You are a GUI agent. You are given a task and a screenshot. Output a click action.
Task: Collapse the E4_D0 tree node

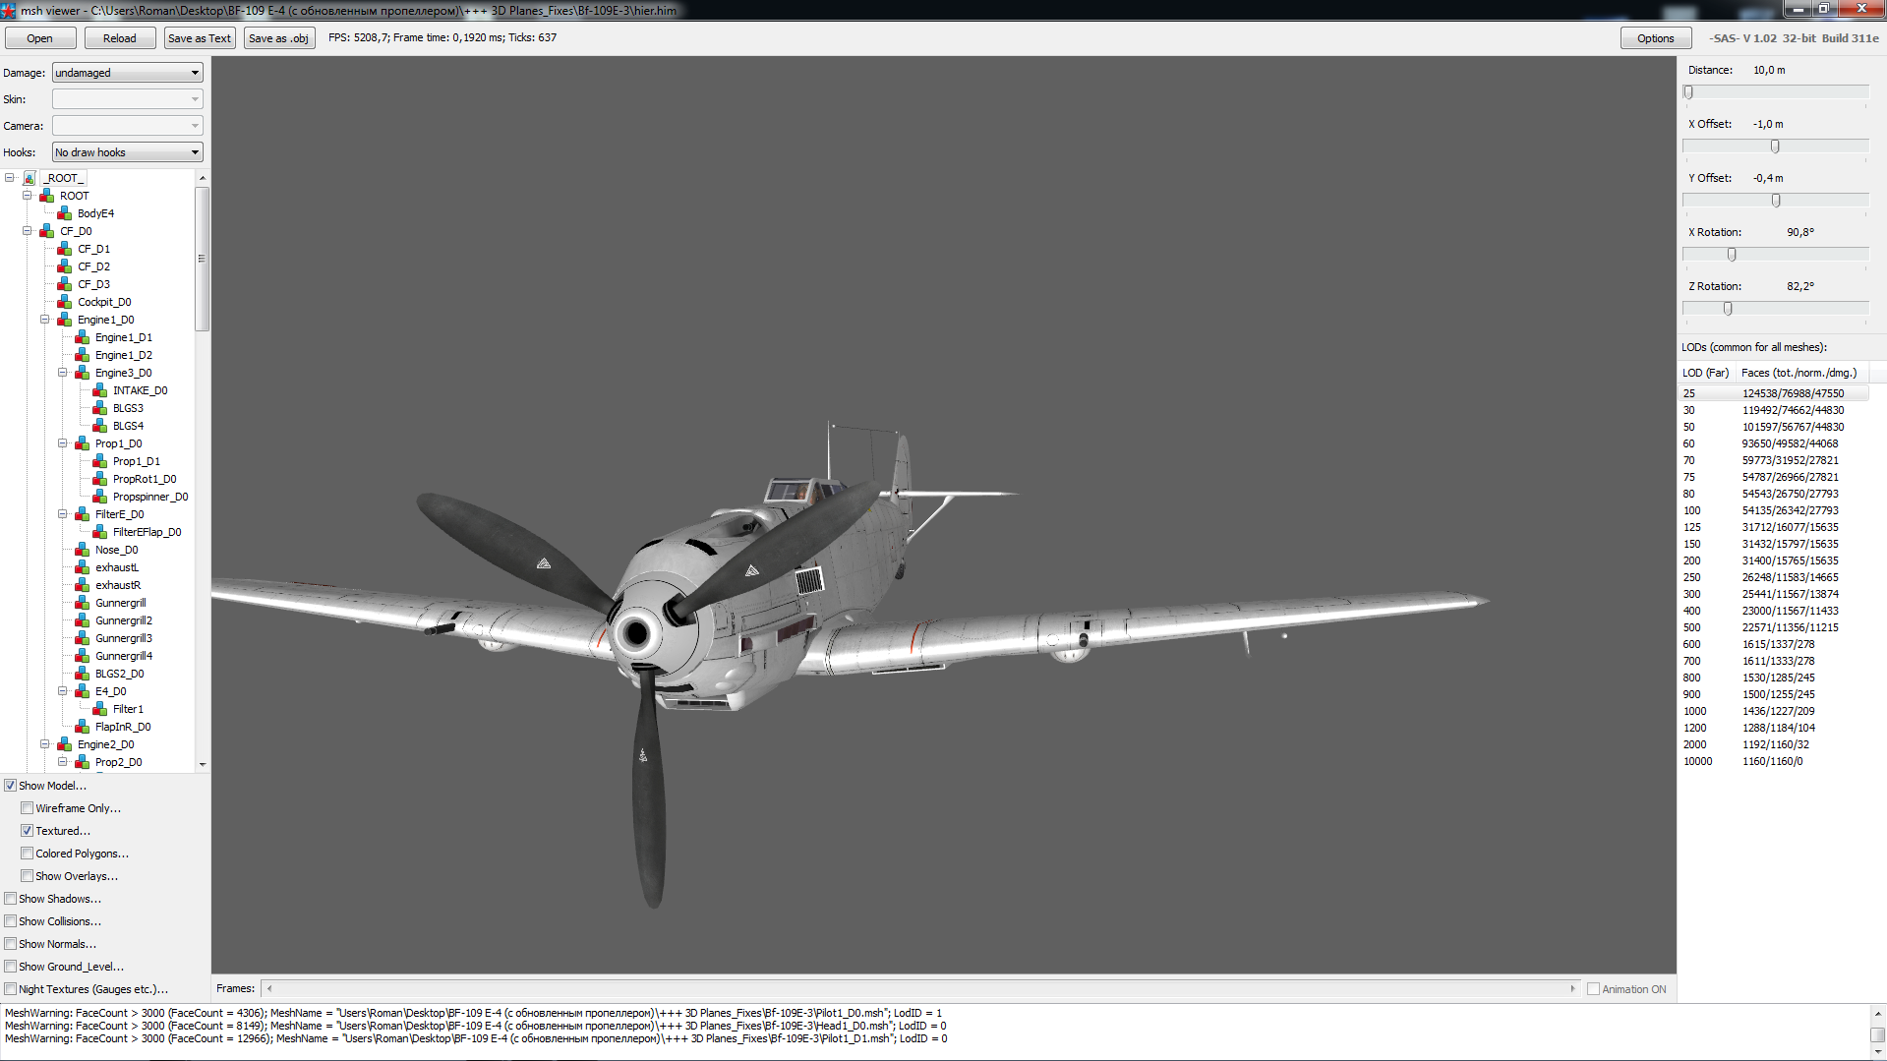63,691
